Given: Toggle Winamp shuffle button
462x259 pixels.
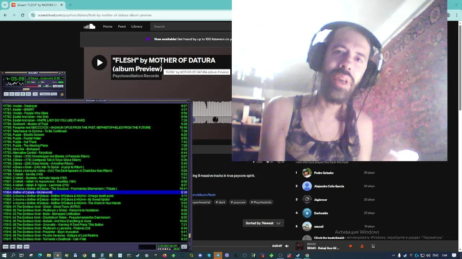Looking at the screenshot, I should [45, 94].
